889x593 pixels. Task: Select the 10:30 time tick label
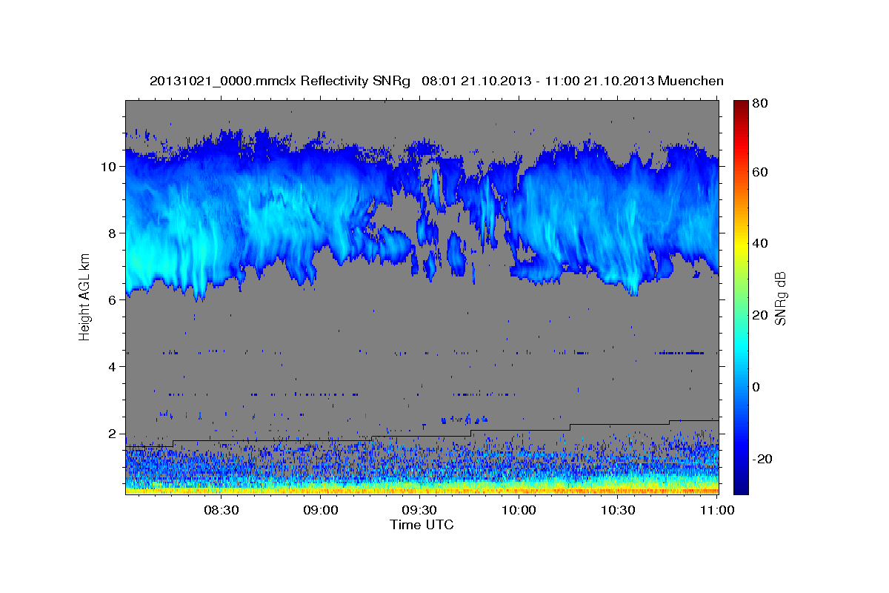coord(619,511)
